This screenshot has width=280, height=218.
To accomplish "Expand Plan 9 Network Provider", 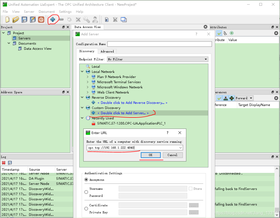I will click(87, 77).
